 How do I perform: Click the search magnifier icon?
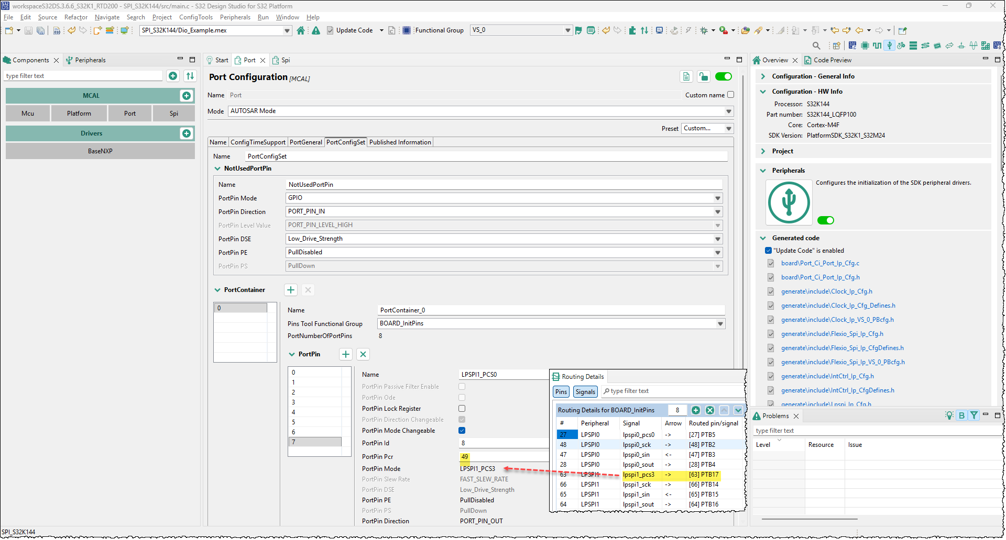816,46
